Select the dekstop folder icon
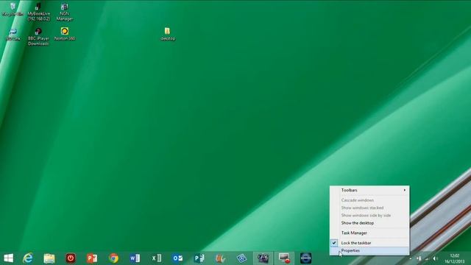The image size is (471, 265). pos(168,34)
